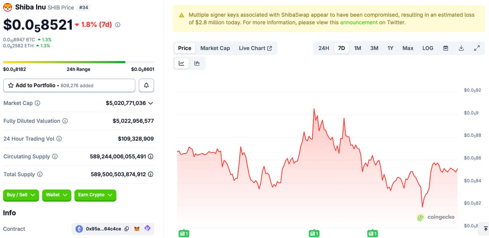
Task: Open the ShibaSwap compromise announcement link
Action: pyautogui.click(x=359, y=23)
